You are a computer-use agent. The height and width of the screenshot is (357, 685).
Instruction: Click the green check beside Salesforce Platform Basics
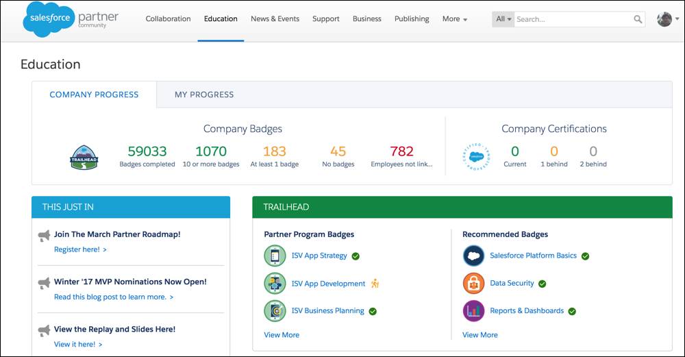coord(586,256)
